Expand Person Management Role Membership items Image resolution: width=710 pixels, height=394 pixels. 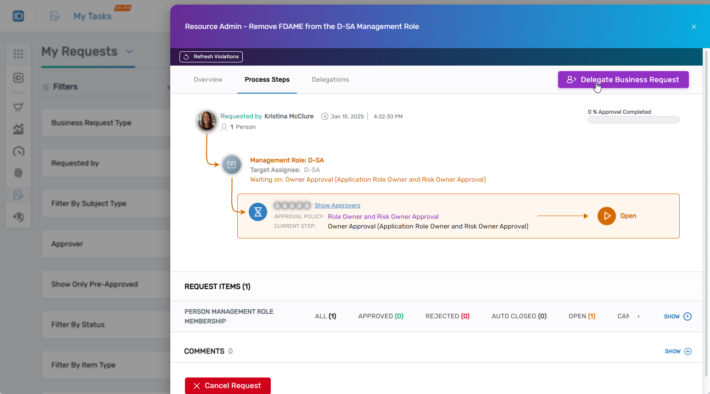click(x=677, y=316)
